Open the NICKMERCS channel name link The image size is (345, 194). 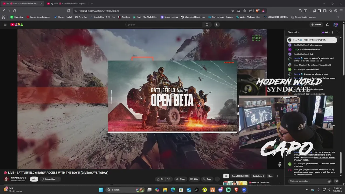point(17,178)
